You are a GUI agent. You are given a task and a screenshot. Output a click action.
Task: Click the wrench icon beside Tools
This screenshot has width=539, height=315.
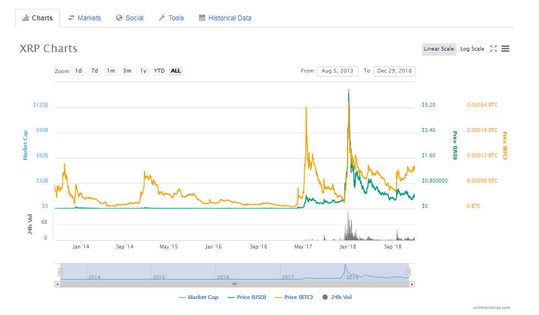click(x=162, y=18)
